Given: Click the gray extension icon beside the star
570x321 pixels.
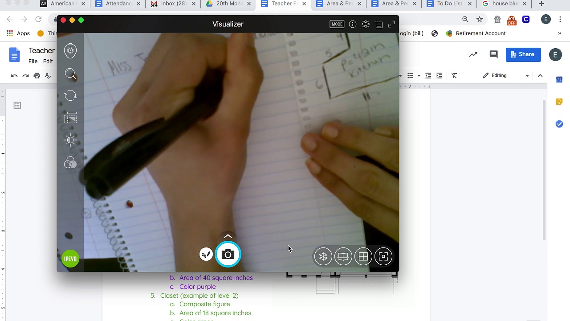Looking at the screenshot, I should [497, 19].
